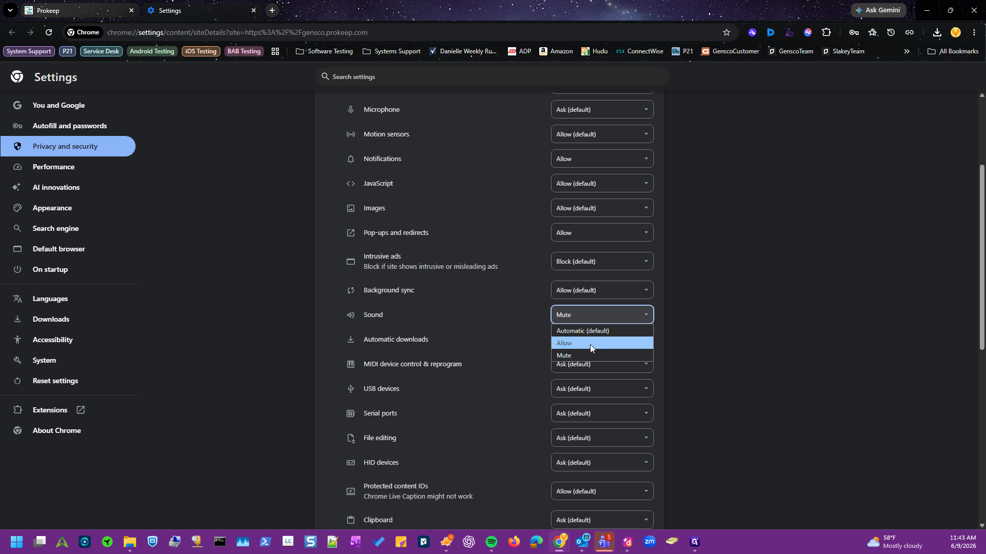The image size is (986, 554).
Task: Open the Service Desk bookmark
Action: click(x=101, y=51)
